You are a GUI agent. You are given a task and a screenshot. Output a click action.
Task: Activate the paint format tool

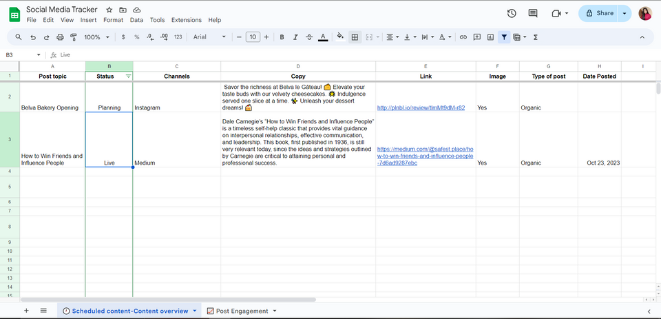[74, 37]
